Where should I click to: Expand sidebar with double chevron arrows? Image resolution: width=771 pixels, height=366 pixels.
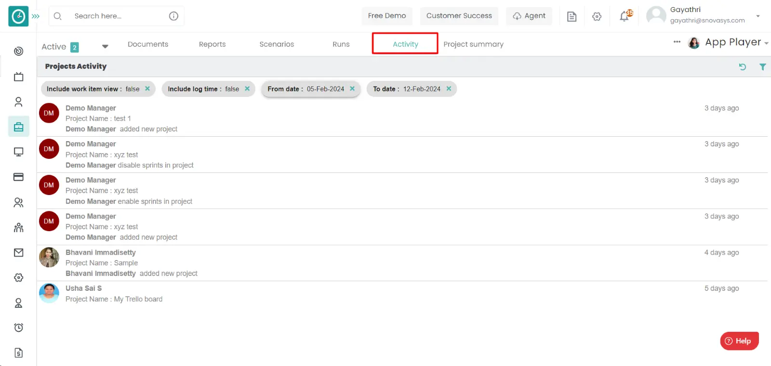36,16
